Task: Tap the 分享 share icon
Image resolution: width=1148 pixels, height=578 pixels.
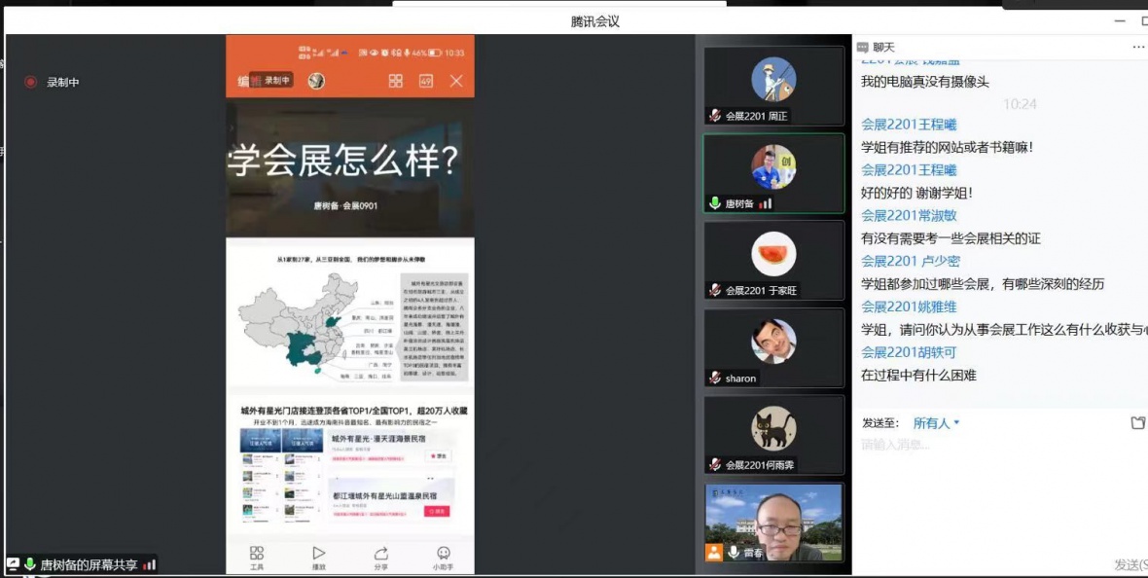Action: pos(380,557)
